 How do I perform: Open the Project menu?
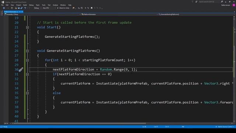18,5
